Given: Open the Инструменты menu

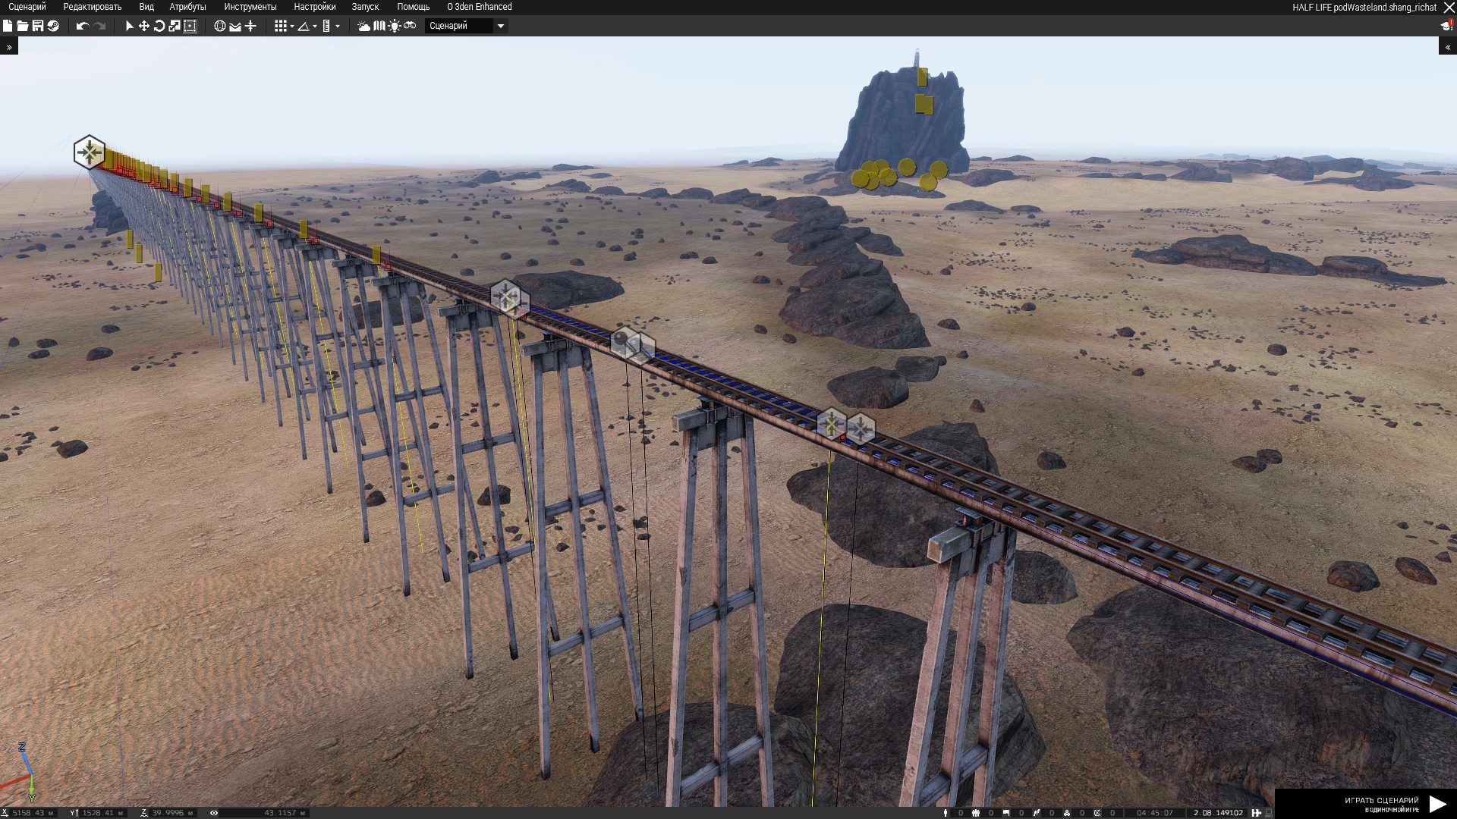Looking at the screenshot, I should (250, 7).
